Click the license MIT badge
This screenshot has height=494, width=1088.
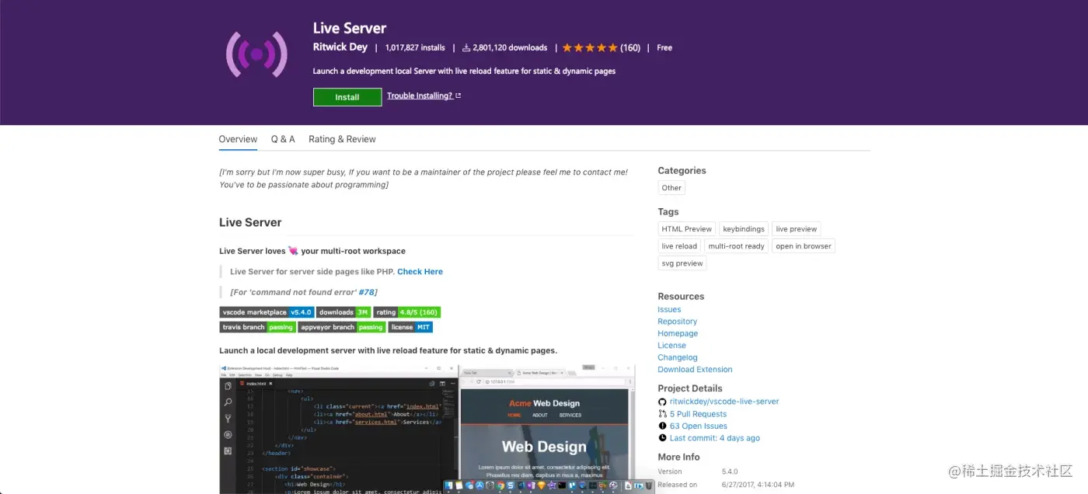[x=410, y=327]
